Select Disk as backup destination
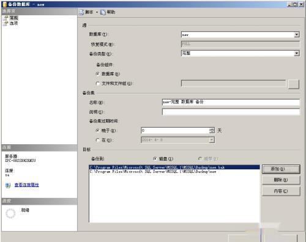 click(155, 158)
